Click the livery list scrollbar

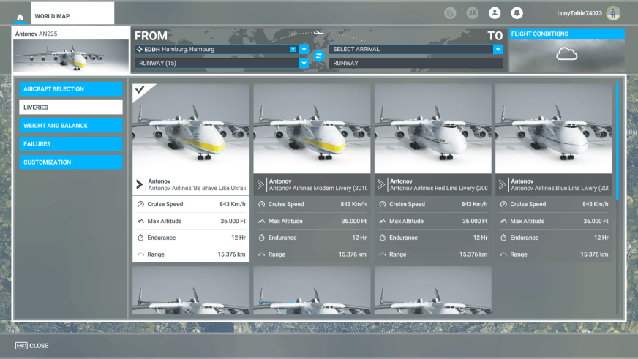618,139
